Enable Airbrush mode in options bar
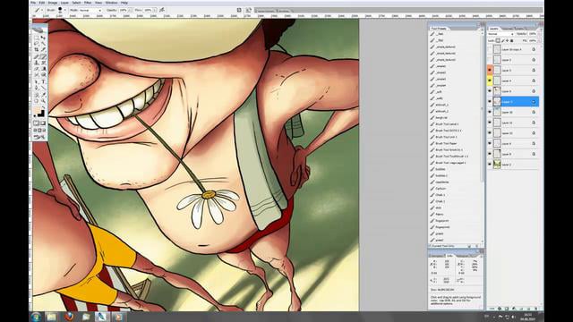The height and width of the screenshot is (322, 573). pos(162,10)
